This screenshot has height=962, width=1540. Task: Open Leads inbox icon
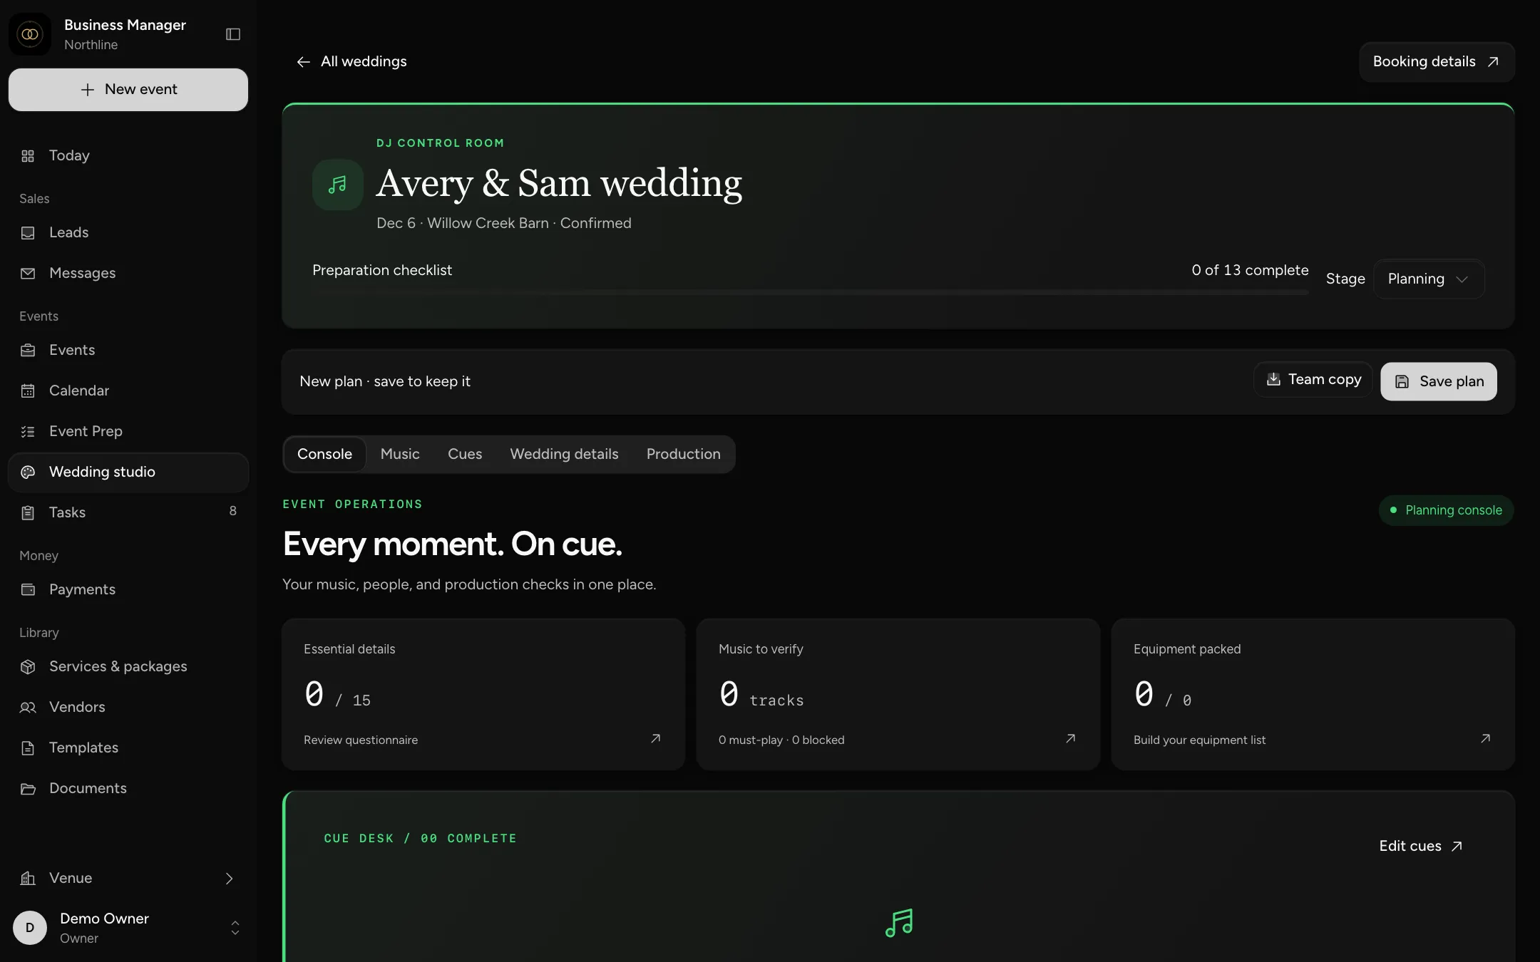[28, 233]
